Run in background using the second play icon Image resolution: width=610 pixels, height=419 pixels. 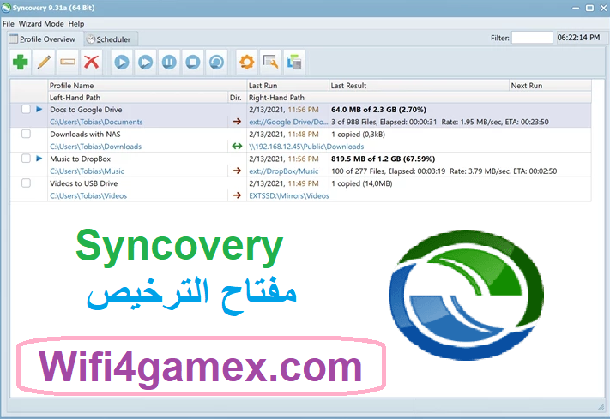[146, 62]
